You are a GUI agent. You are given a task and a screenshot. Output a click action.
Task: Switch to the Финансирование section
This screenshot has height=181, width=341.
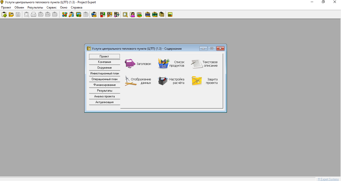(105, 85)
